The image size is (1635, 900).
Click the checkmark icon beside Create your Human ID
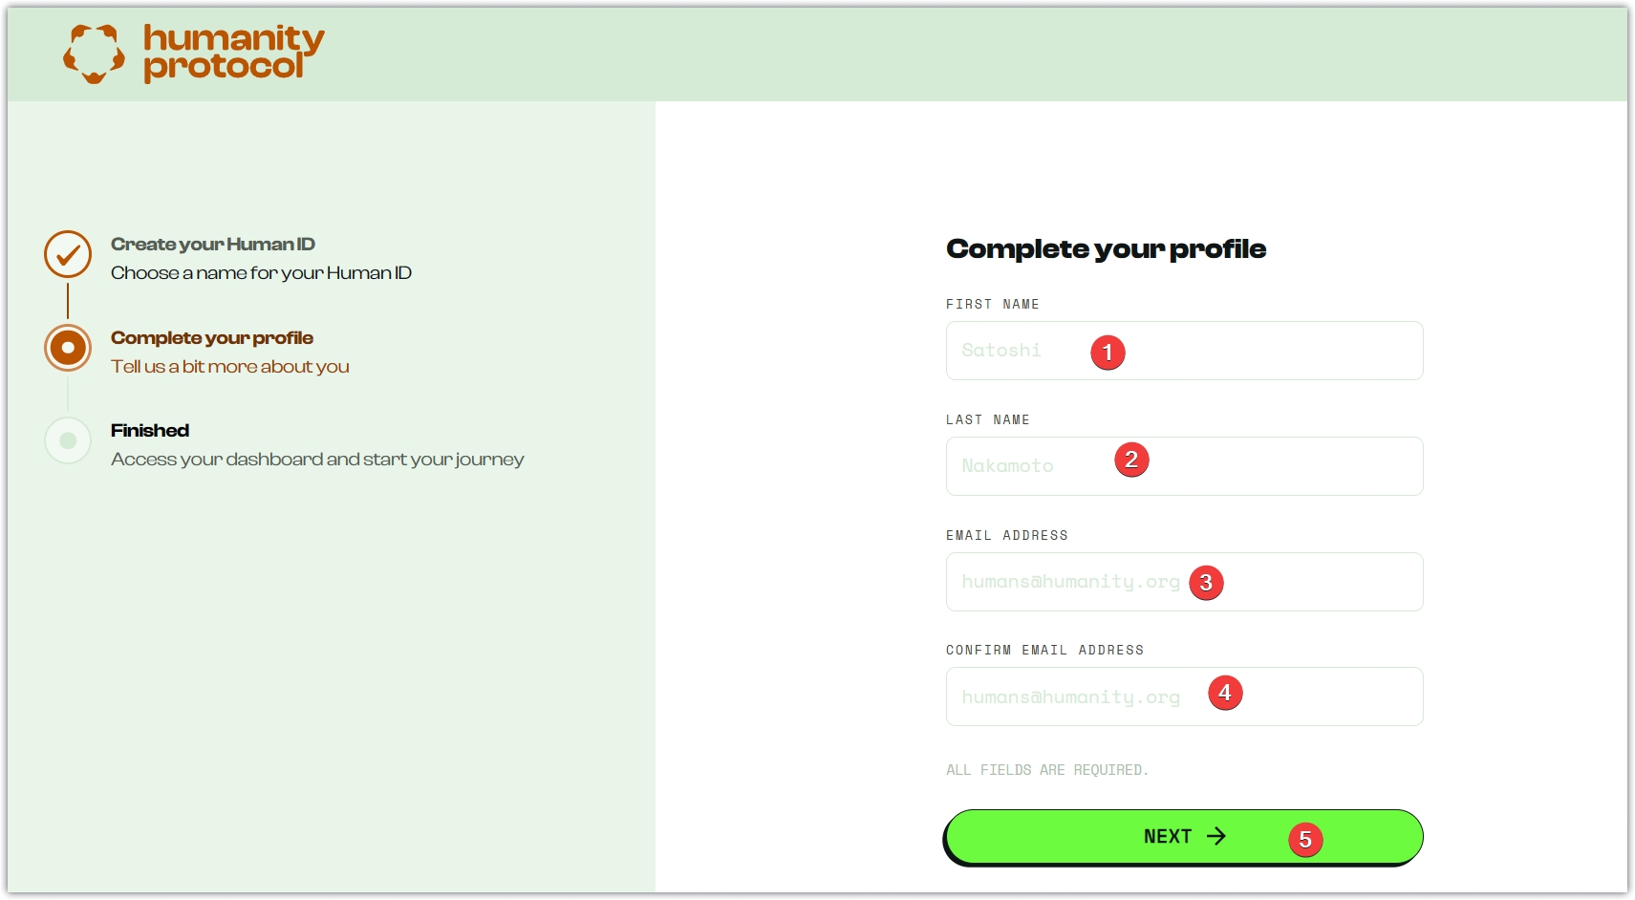(x=68, y=254)
